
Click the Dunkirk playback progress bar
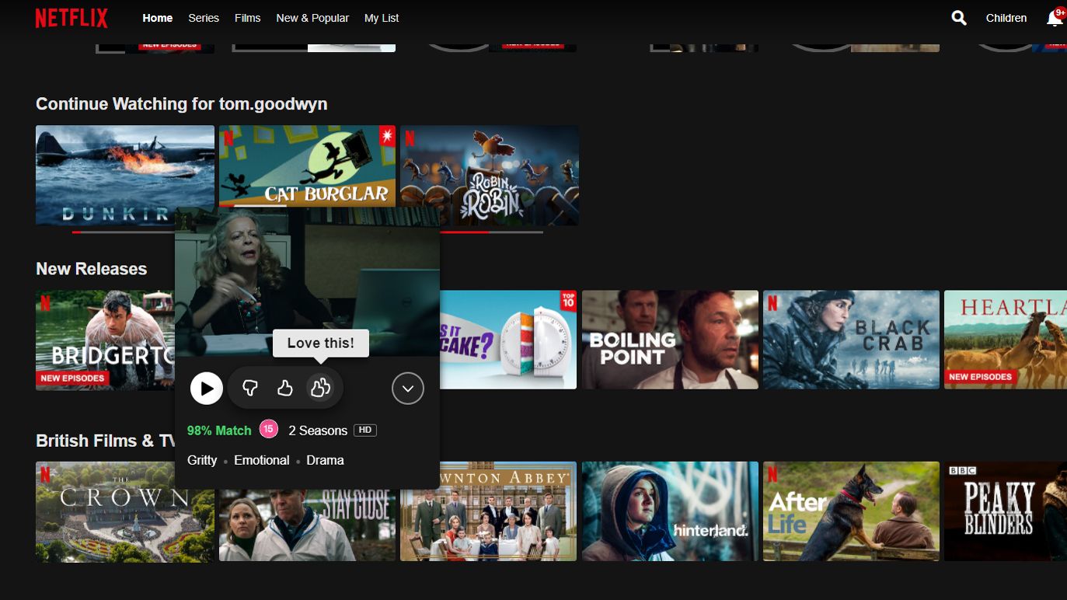124,231
